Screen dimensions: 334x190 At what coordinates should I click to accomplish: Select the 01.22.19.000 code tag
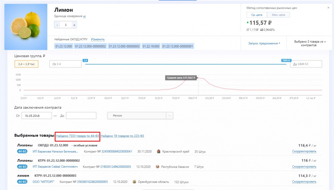click(x=151, y=46)
